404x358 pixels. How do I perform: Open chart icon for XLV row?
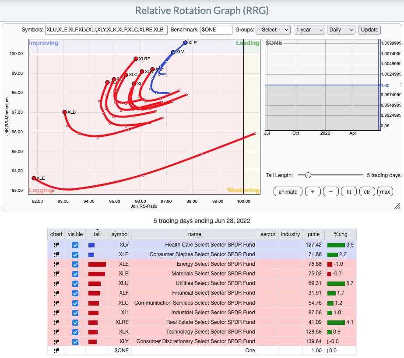(x=56, y=245)
